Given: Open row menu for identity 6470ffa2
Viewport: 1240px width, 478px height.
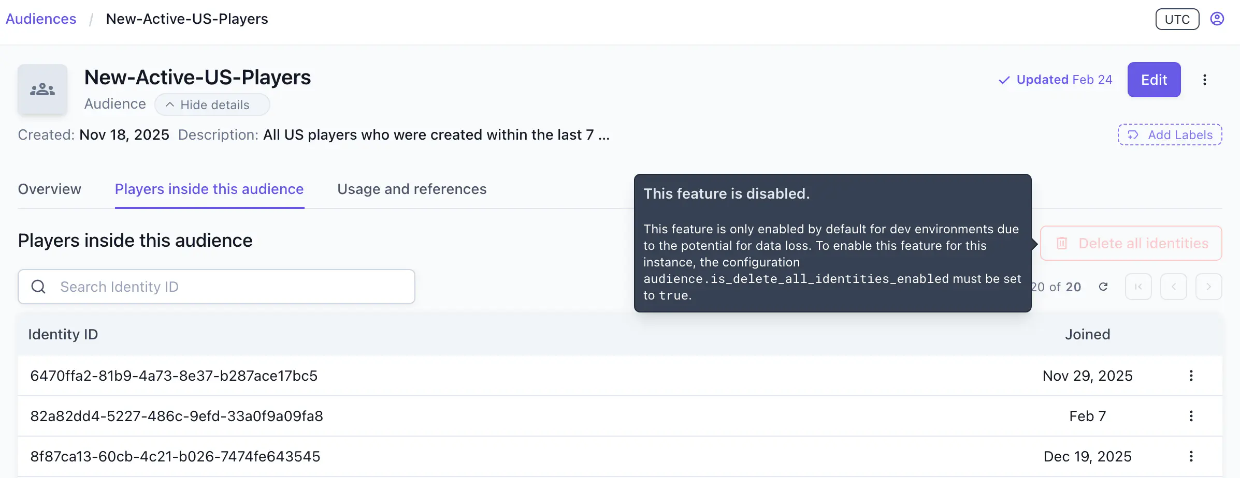Looking at the screenshot, I should coord(1191,376).
